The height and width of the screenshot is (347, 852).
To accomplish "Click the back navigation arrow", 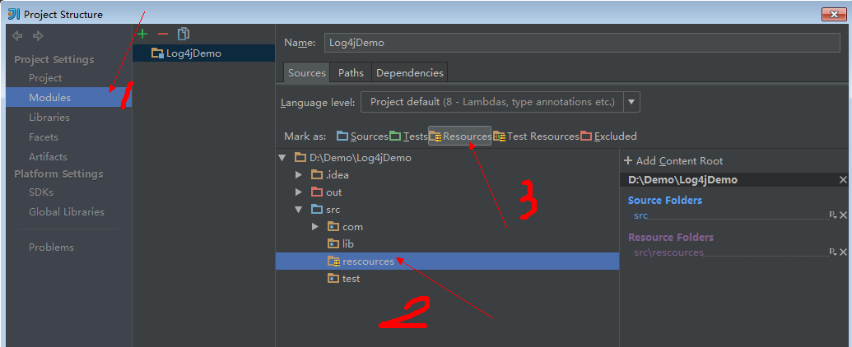I will coord(17,36).
